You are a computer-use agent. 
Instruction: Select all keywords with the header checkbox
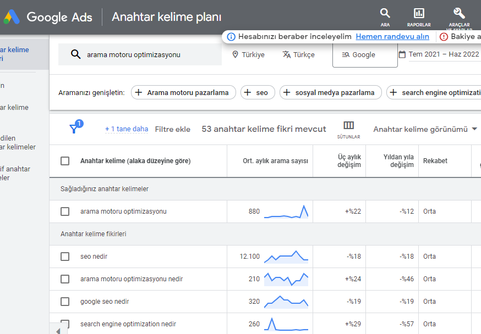click(64, 160)
